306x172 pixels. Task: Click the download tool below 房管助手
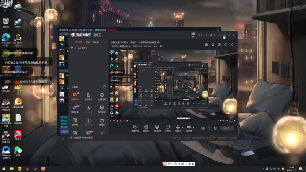coord(88,109)
